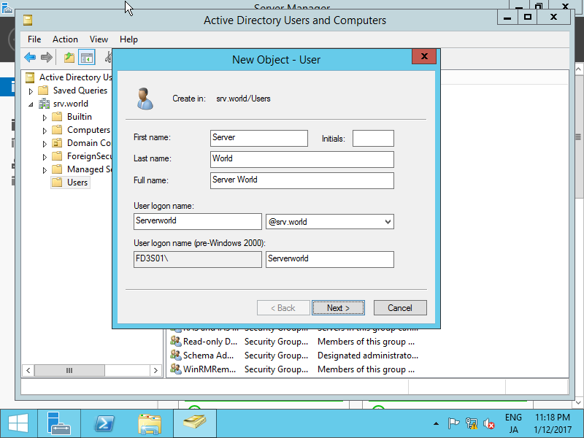Click the Initials input field

[x=373, y=138]
